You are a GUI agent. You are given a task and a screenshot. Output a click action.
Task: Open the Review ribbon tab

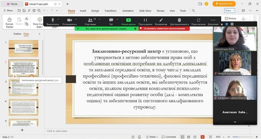tap(161, 11)
